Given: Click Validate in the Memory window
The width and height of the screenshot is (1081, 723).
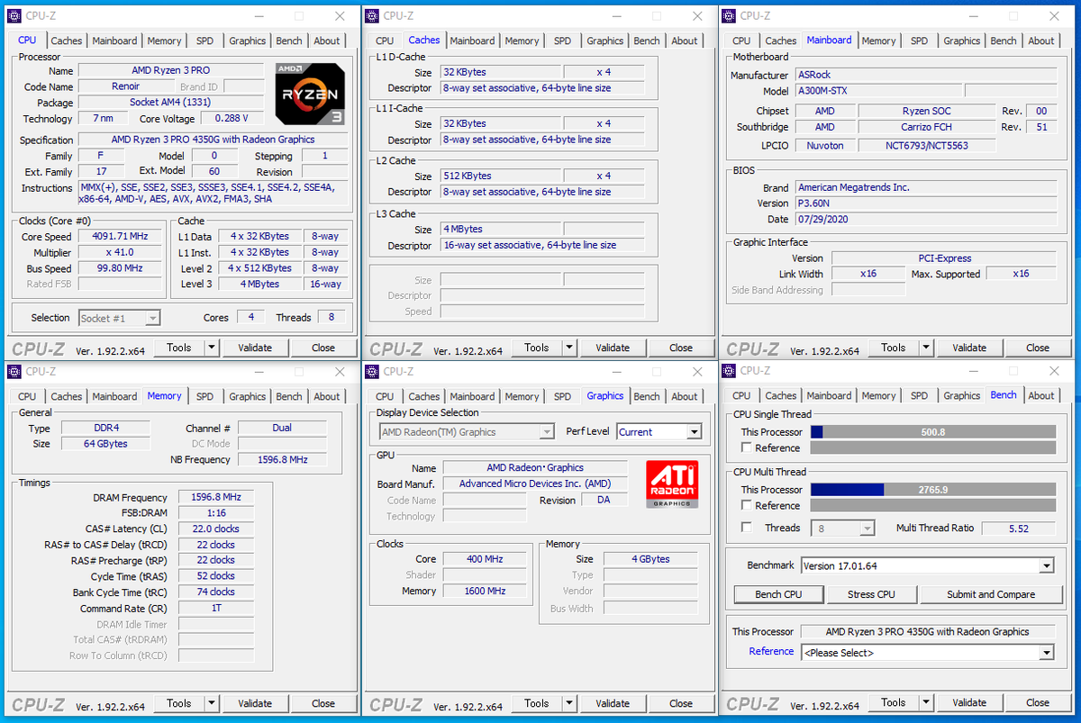Looking at the screenshot, I should click(255, 703).
